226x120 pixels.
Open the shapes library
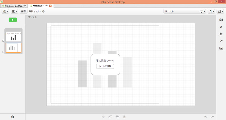pyautogui.click(x=221, y=34)
